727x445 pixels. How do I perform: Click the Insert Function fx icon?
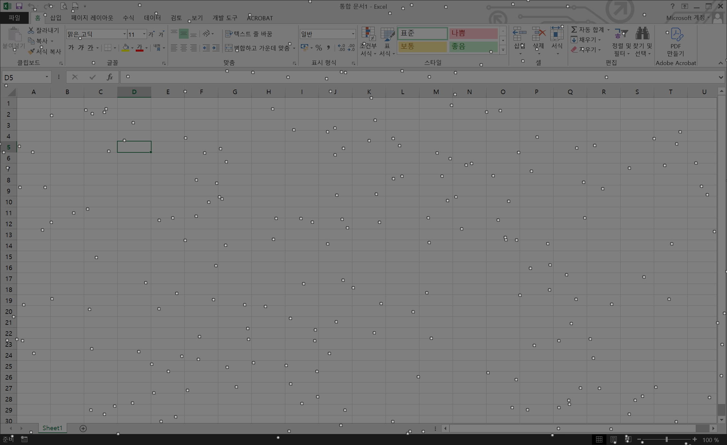(110, 77)
